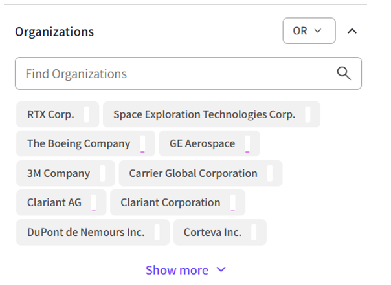Select the Clariant Corporation chip

pos(170,202)
